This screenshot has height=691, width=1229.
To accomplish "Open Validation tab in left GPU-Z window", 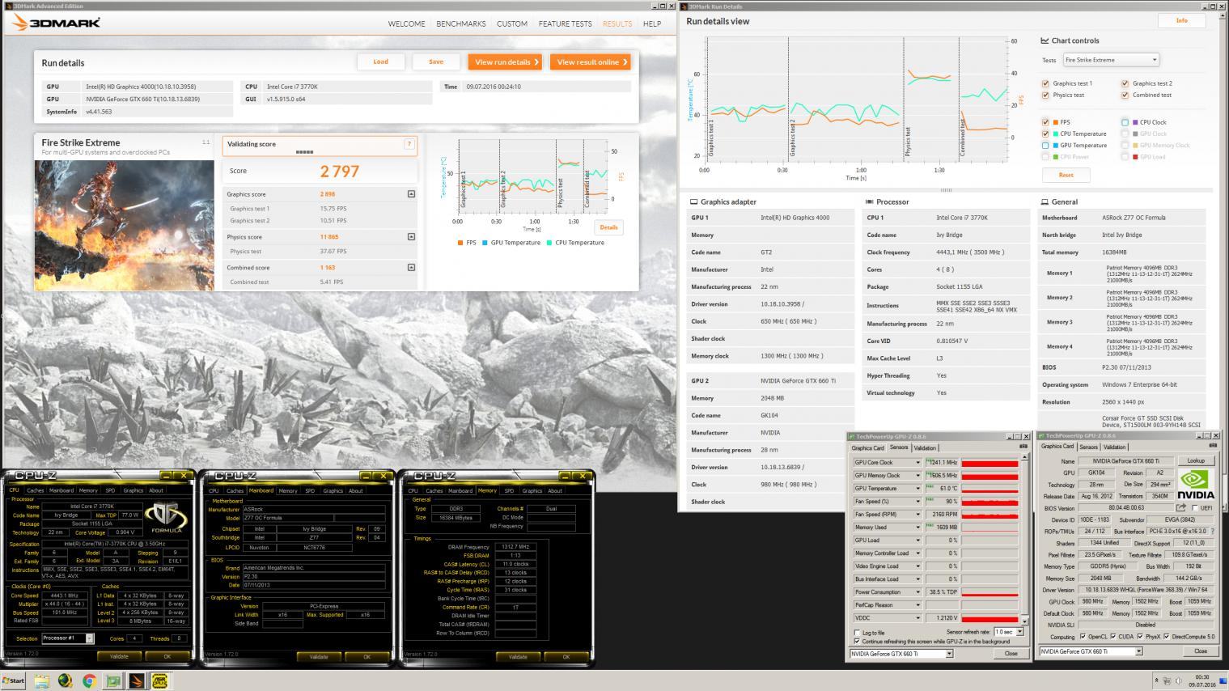I will pos(925,447).
